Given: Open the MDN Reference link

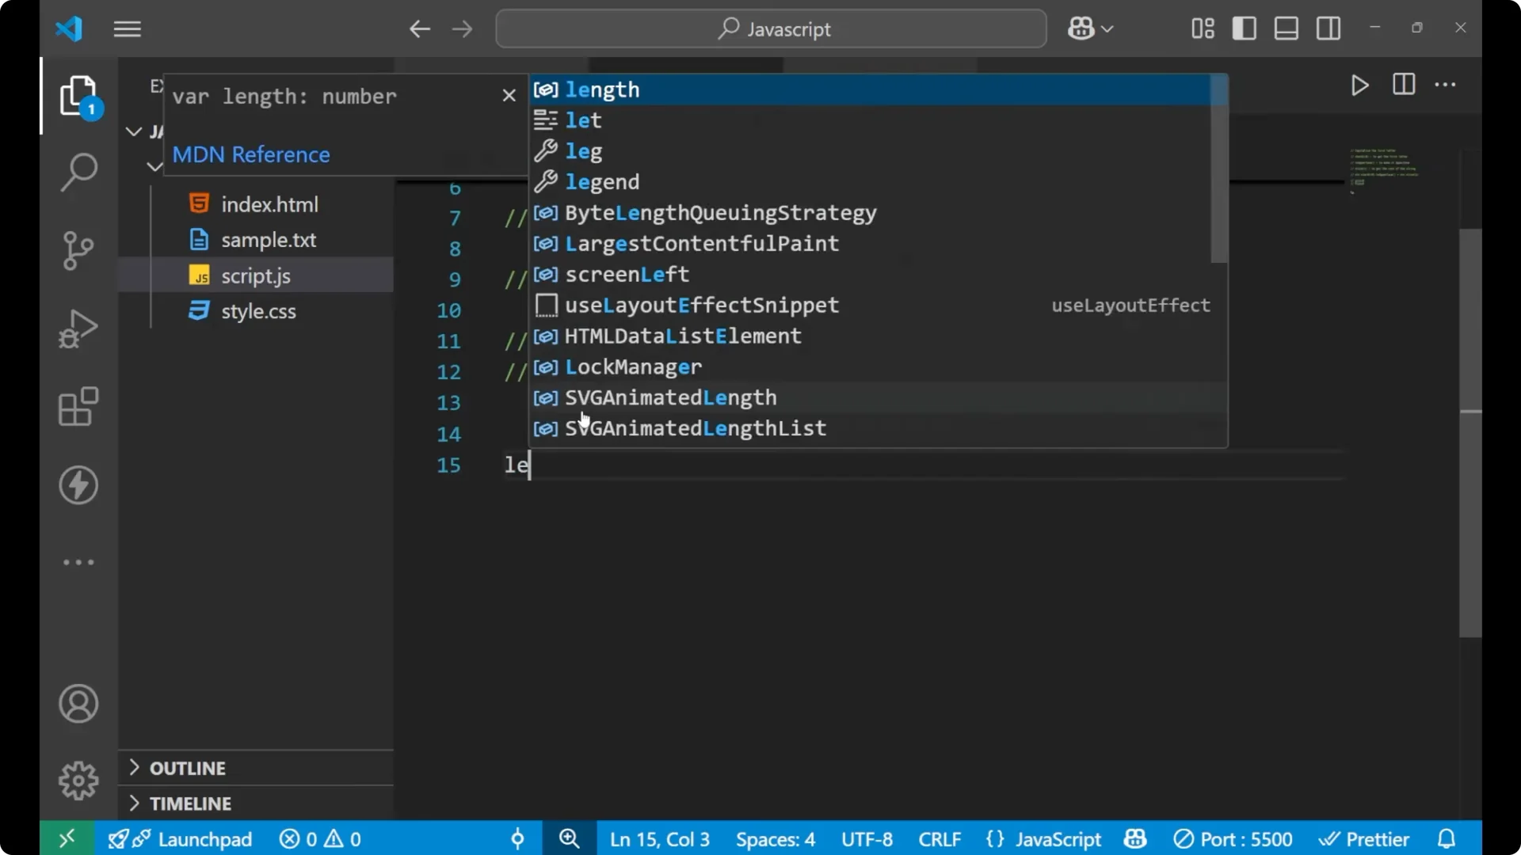Looking at the screenshot, I should pos(251,154).
